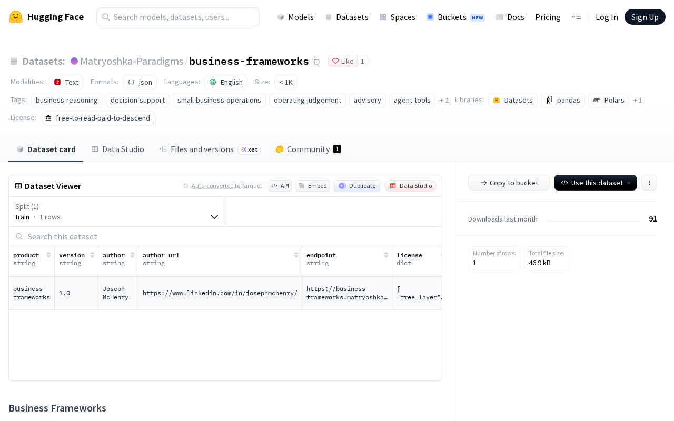Select the small-business-operations tag
674x421 pixels.
(x=219, y=100)
